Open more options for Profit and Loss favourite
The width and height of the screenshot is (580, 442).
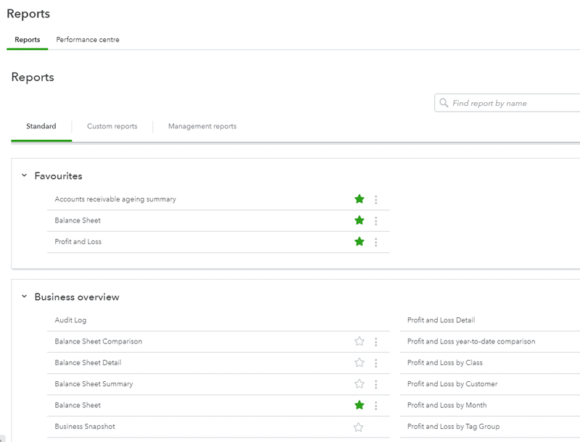click(x=376, y=242)
